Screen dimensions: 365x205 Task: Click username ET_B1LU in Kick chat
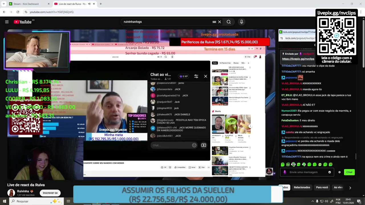[287, 95]
